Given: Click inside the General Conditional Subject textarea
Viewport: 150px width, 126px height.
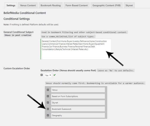Looking at the screenshot, I should pyautogui.click(x=76, y=49).
